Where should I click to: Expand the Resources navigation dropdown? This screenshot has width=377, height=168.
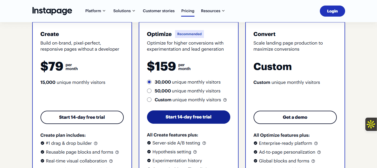point(213,11)
